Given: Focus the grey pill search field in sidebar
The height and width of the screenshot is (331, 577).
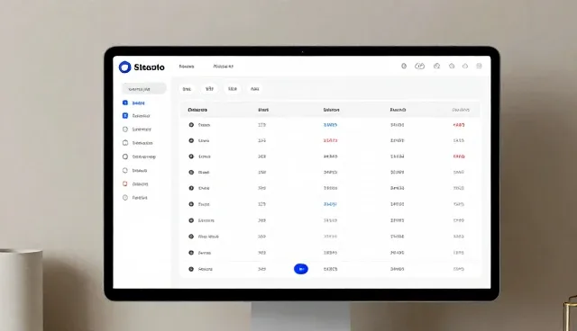Looking at the screenshot, I should pos(144,89).
